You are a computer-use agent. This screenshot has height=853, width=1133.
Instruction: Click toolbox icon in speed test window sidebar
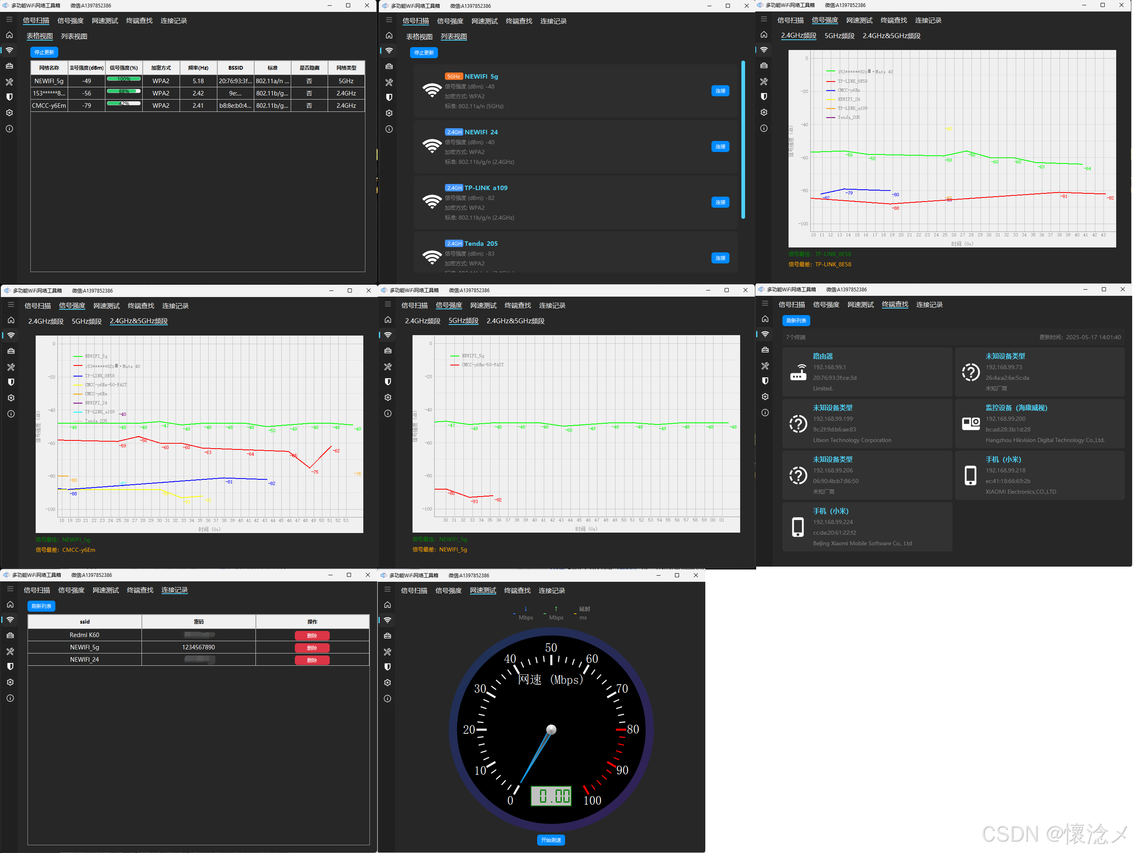[x=387, y=635]
